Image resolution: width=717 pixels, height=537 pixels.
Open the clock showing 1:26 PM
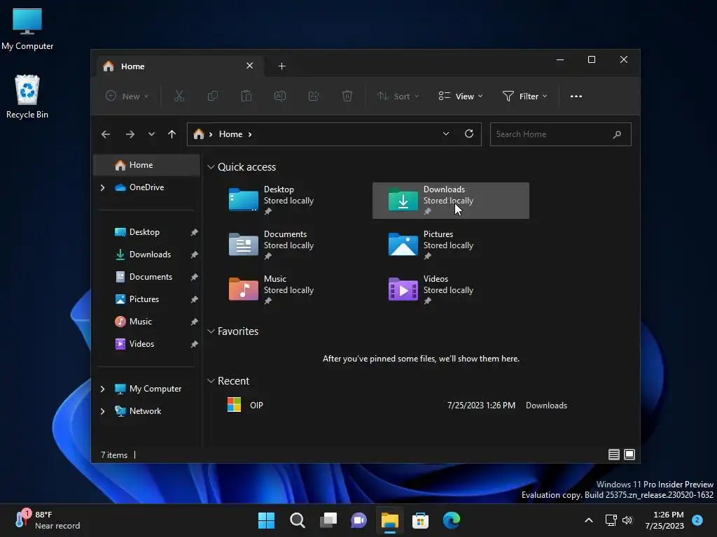pos(665,520)
